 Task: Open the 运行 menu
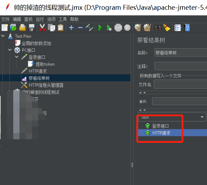tap(40, 19)
